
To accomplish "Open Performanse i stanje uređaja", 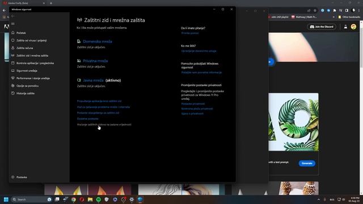I will pyautogui.click(x=33, y=78).
